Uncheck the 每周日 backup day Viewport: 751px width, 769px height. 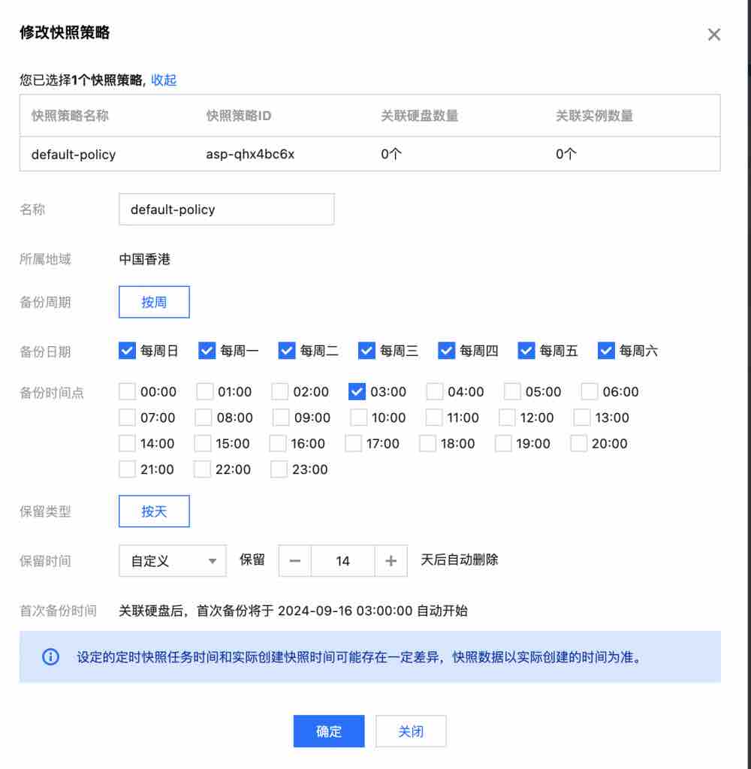(x=127, y=350)
